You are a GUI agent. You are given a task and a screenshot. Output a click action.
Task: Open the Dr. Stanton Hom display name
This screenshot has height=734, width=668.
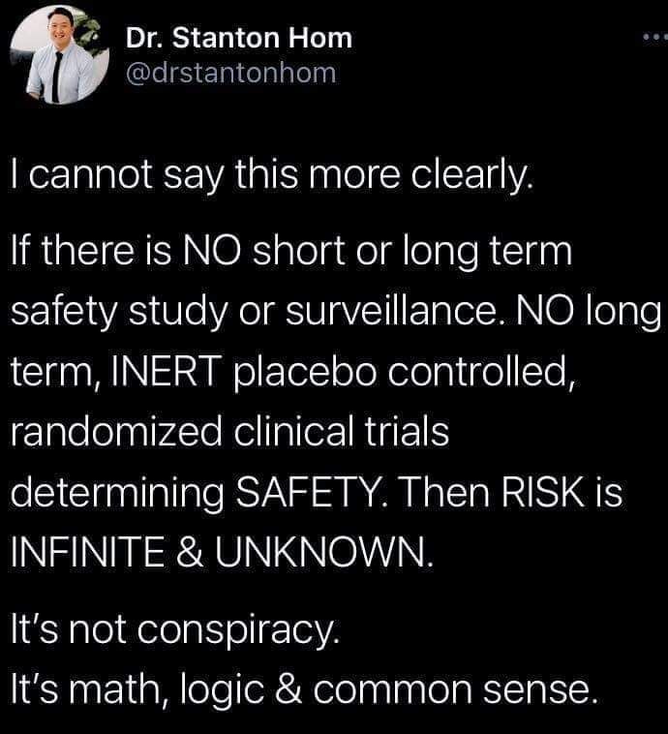tap(238, 39)
